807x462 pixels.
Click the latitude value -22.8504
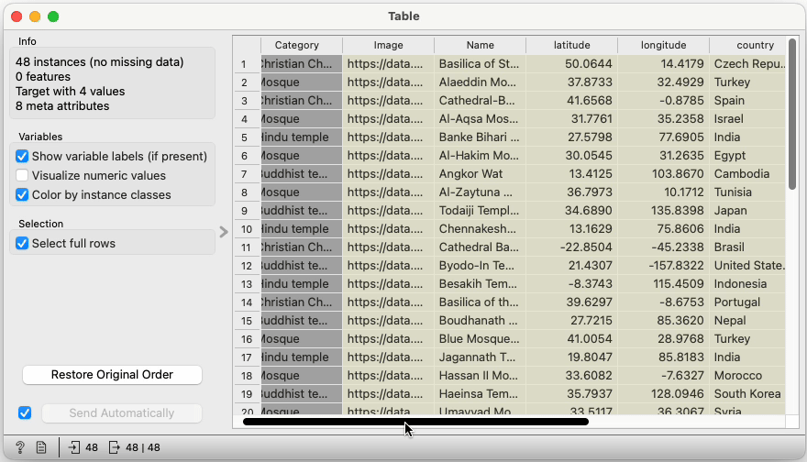click(x=572, y=247)
